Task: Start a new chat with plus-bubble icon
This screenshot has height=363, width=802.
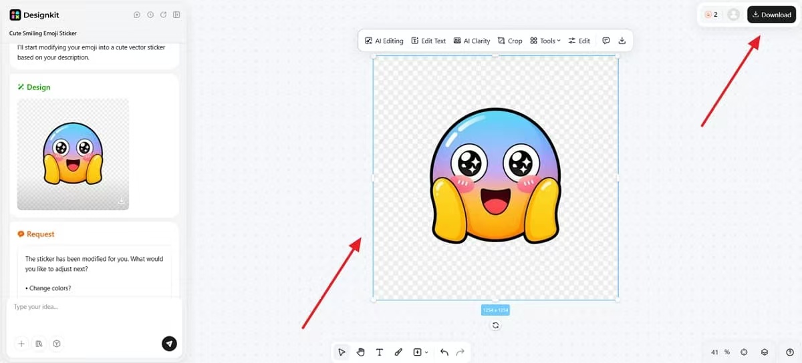Action: [137, 15]
